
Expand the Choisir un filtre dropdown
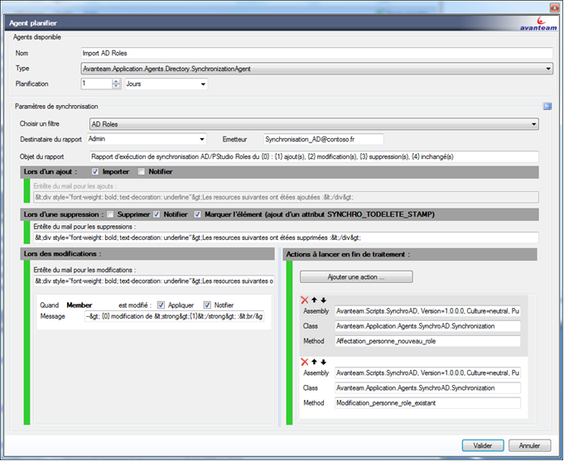click(533, 125)
